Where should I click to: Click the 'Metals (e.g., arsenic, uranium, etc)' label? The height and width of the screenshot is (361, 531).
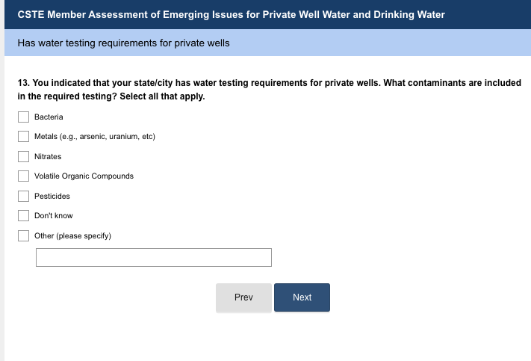click(94, 137)
